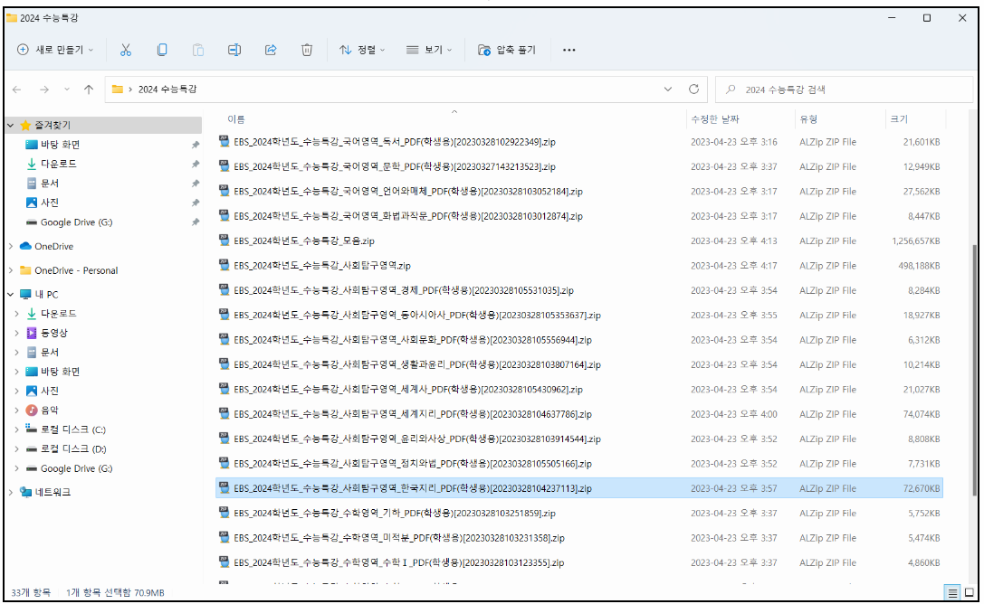
Task: Select the 사회탐구영역_사회문화 zip file
Action: click(x=412, y=340)
